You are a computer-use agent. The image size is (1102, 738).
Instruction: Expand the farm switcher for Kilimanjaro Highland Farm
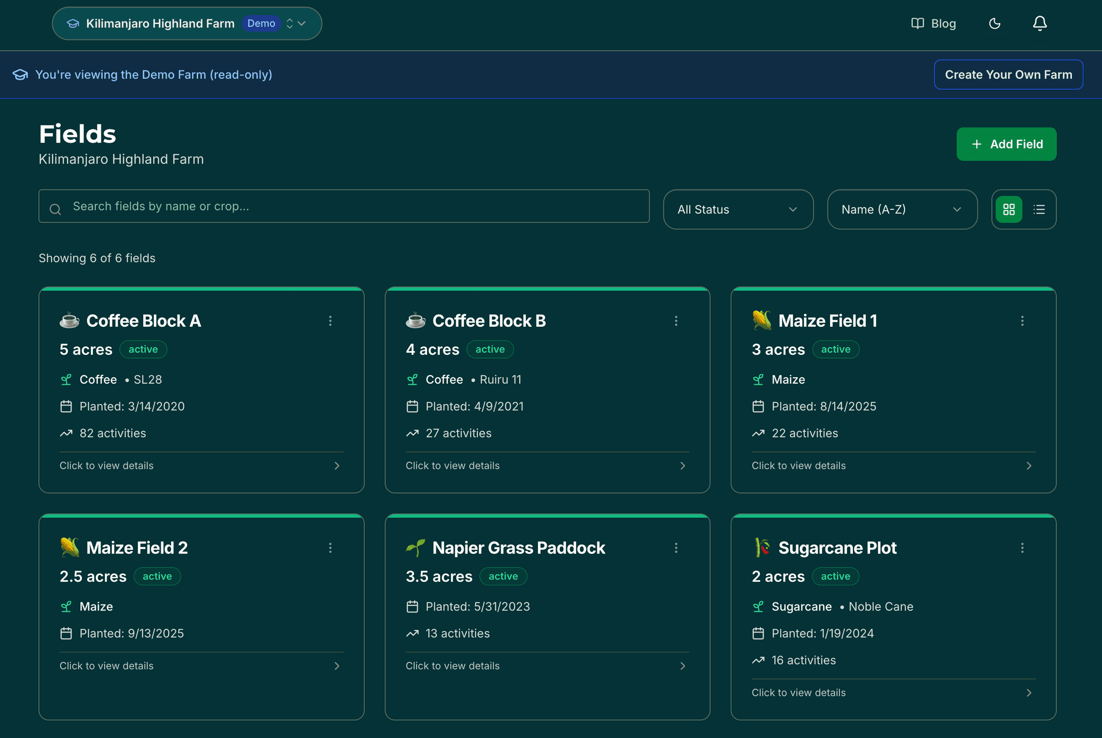[x=295, y=23]
